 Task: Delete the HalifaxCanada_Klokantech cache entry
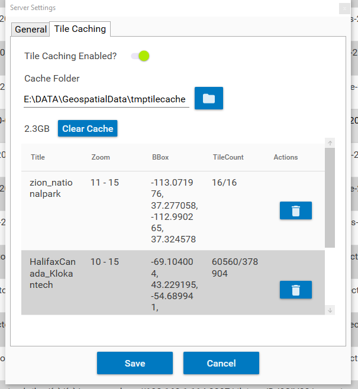pyautogui.click(x=295, y=290)
